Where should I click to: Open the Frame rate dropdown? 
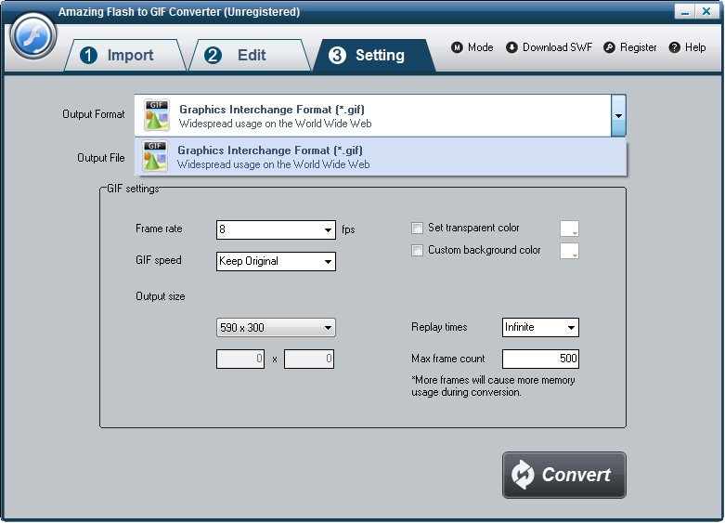[x=276, y=230]
